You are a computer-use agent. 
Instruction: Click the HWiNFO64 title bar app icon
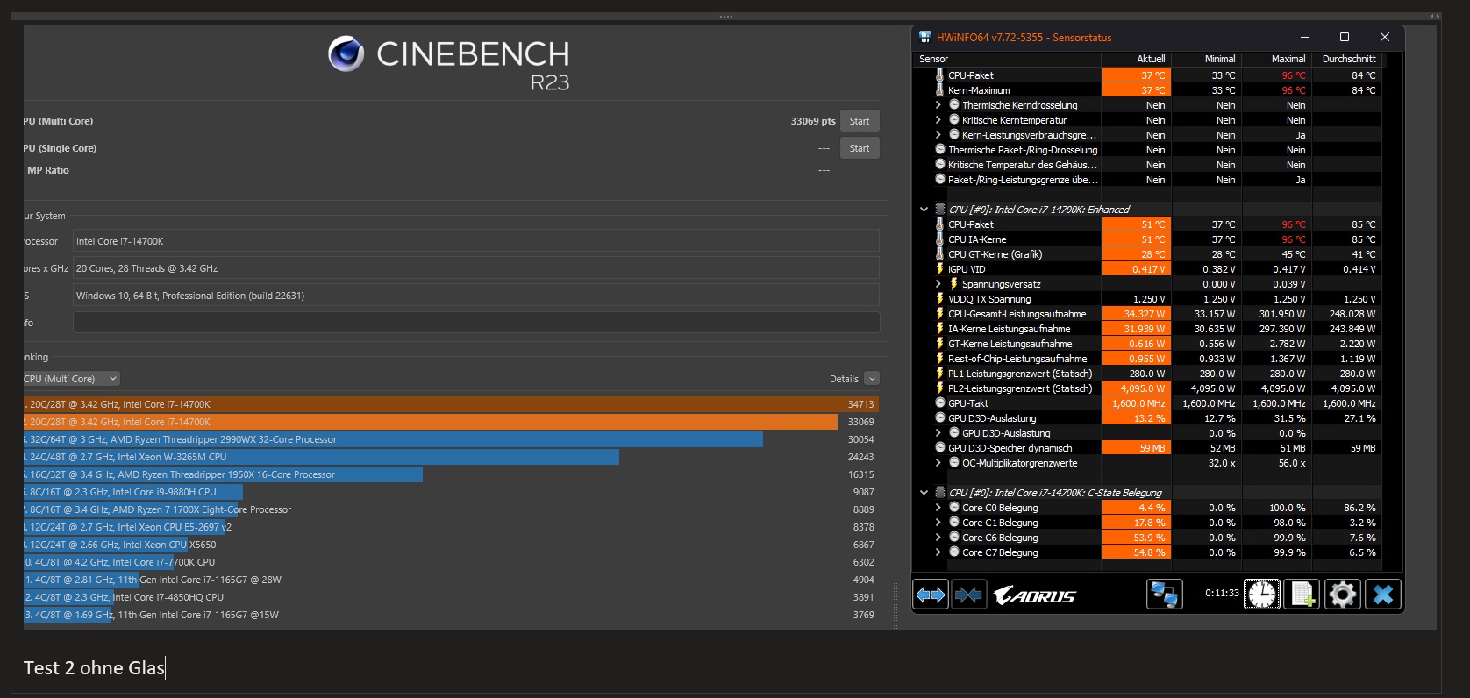pos(924,37)
